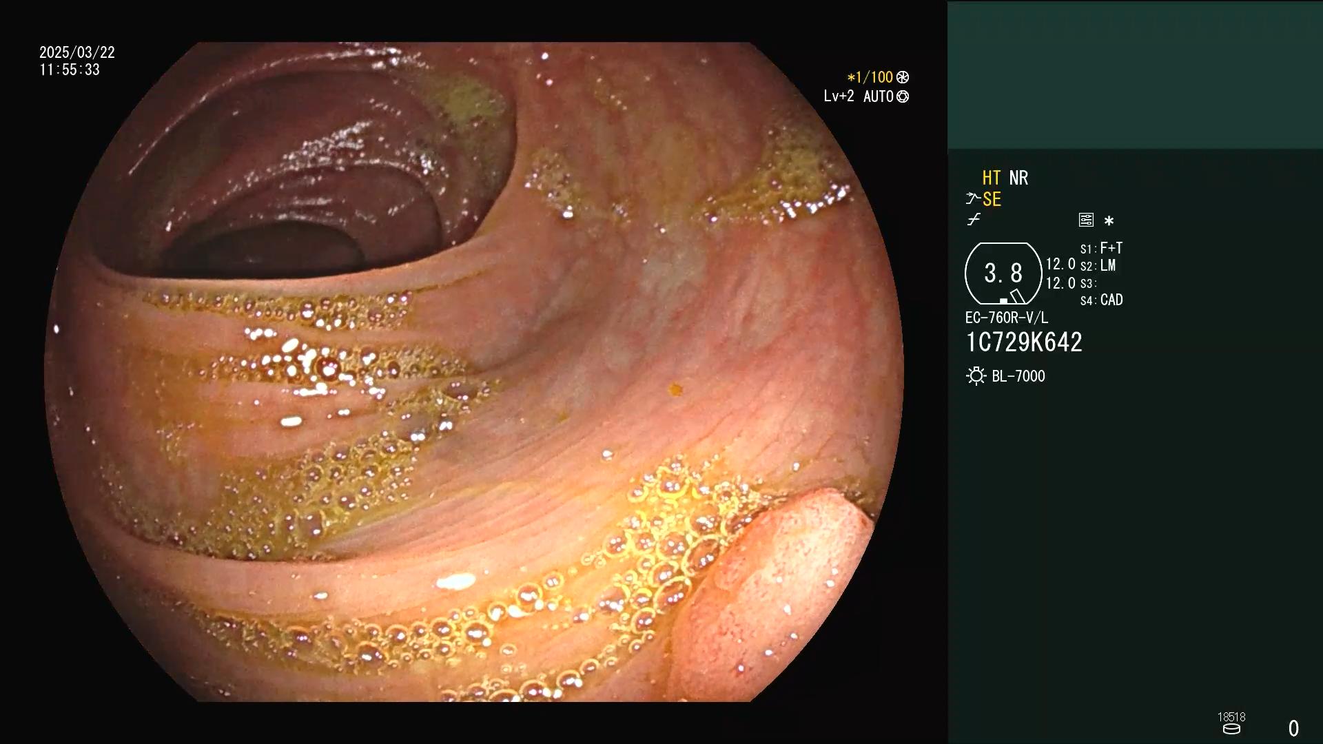Click the shutter speed aperture icon

[903, 77]
